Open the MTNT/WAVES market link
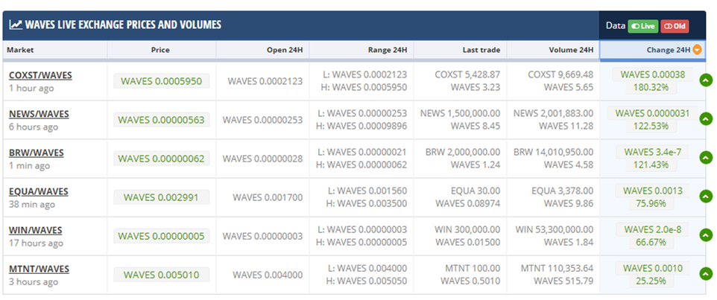Viewport: 717px width, 300px height. click(x=39, y=269)
